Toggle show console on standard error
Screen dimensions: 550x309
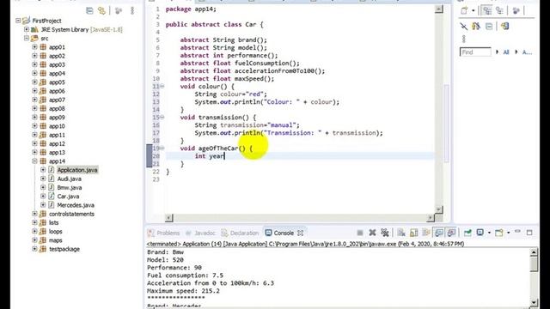coord(451,233)
